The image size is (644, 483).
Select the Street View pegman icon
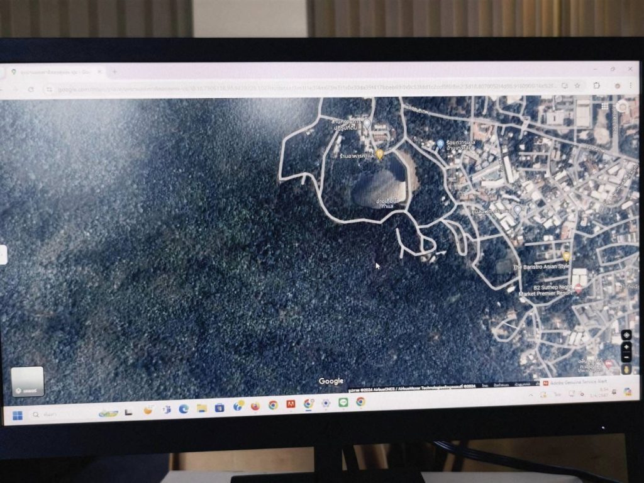pos(626,370)
